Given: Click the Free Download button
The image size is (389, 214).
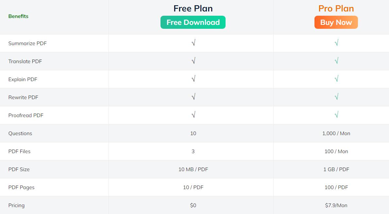Looking at the screenshot, I should tap(193, 22).
